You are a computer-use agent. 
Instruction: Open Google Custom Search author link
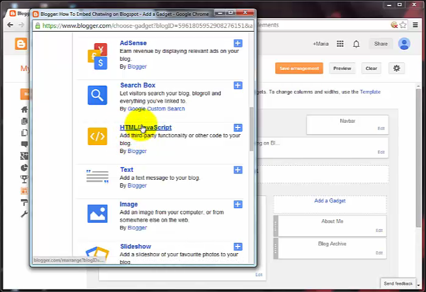click(x=156, y=109)
